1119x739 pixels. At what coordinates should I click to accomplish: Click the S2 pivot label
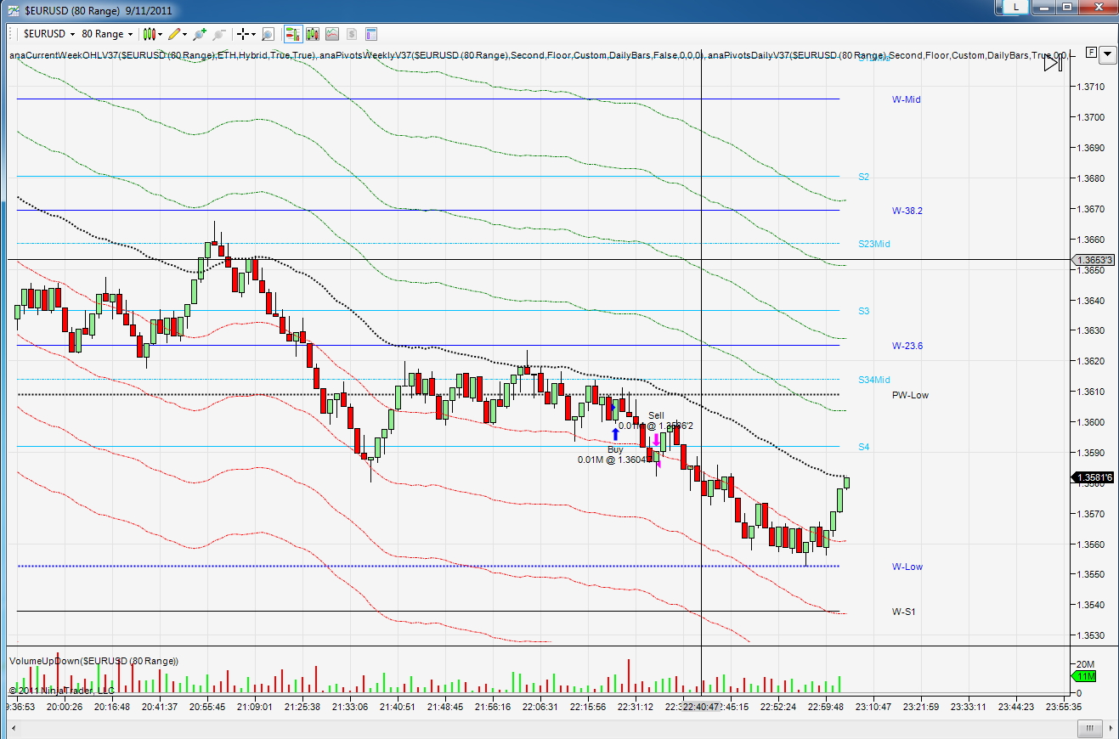click(x=863, y=177)
